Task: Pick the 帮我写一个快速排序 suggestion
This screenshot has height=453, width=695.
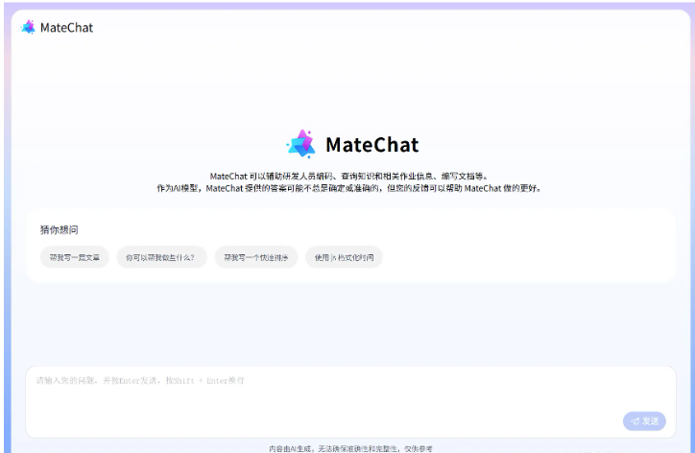Action: 256,257
